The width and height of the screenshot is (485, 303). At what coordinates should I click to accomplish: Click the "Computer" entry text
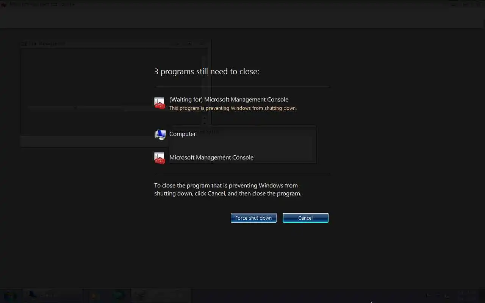coord(183,134)
